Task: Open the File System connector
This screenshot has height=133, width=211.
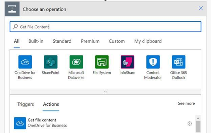Action: (x=102, y=62)
